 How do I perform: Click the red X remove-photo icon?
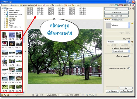pos(130,9)
